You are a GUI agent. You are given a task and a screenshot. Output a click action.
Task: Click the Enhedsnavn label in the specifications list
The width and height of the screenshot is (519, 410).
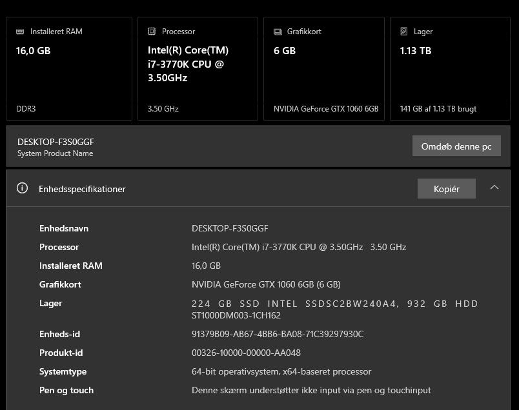(64, 228)
